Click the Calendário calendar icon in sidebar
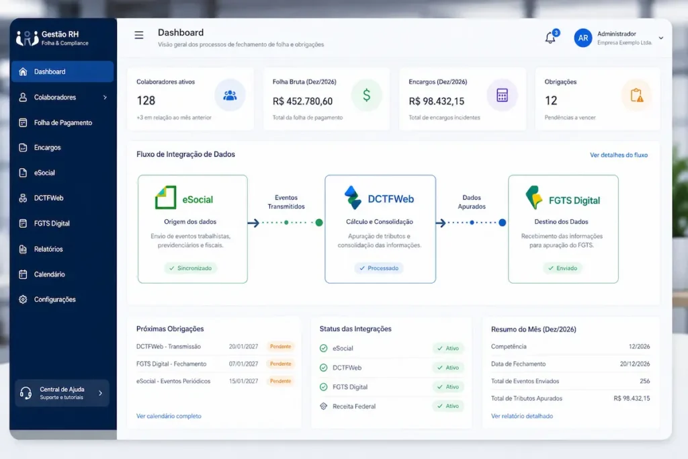The image size is (688, 459). (x=23, y=274)
